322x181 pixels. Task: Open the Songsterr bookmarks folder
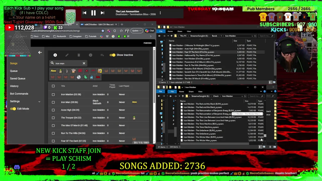(x=75, y=36)
